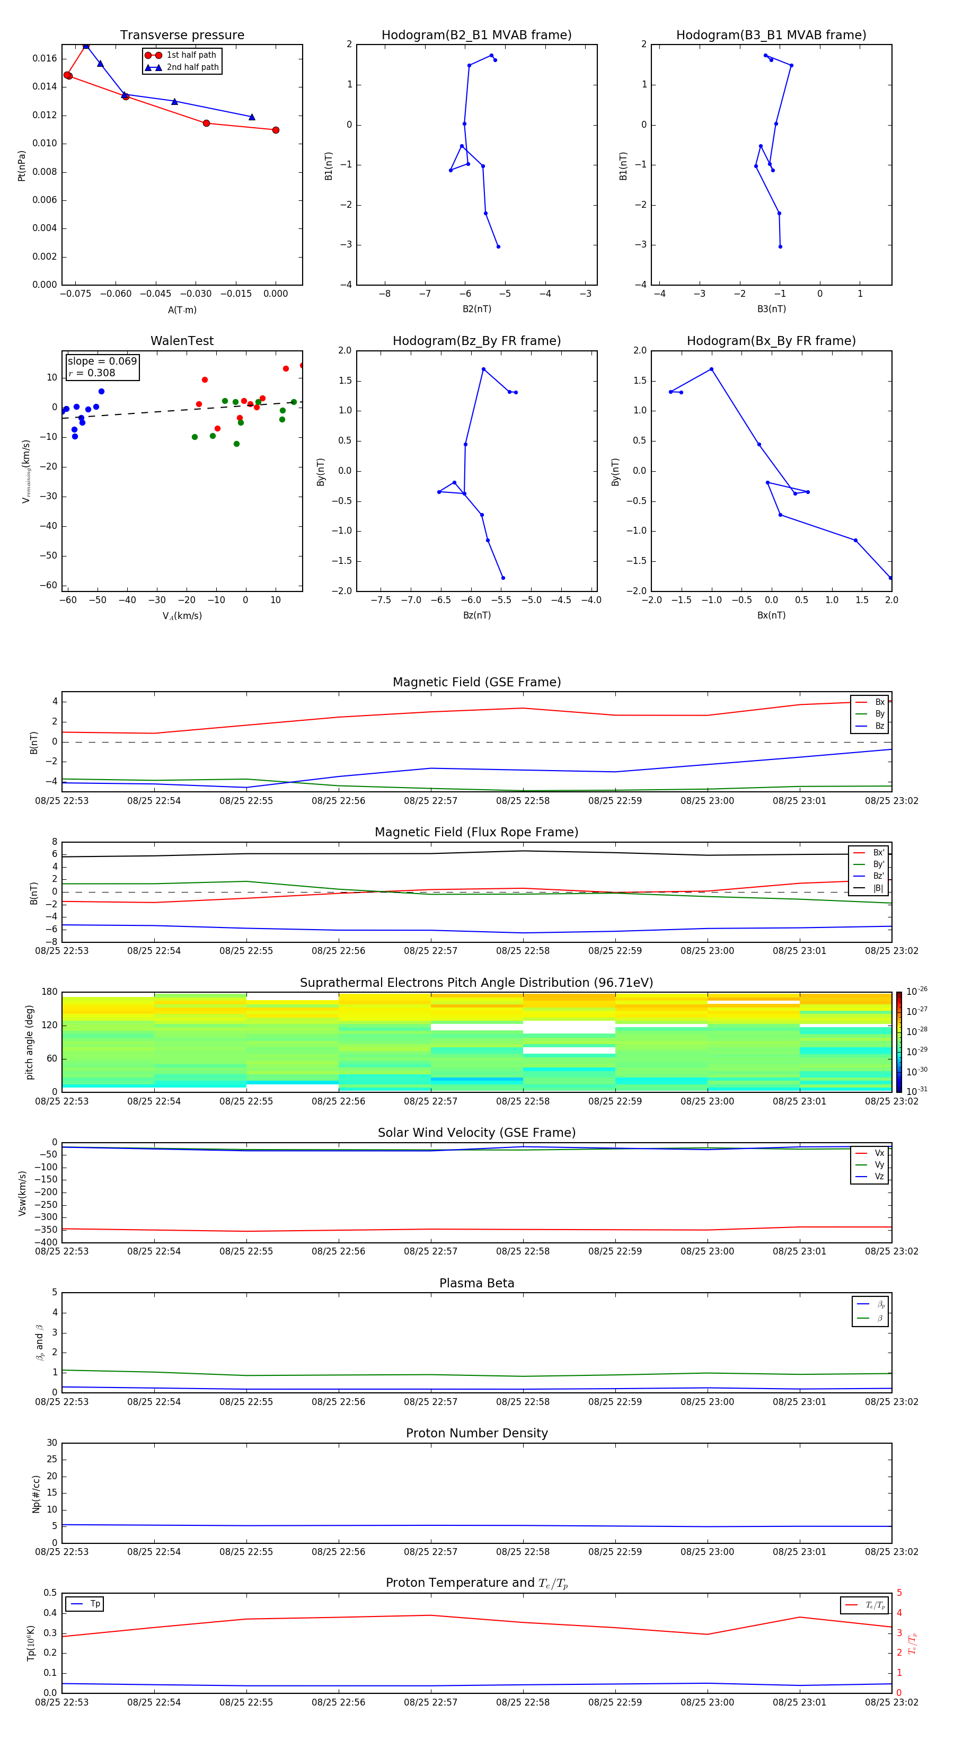Viewport: 954px width, 1749px height.
Task: Click the "2nd half path" legend entry
Action: [x=181, y=67]
